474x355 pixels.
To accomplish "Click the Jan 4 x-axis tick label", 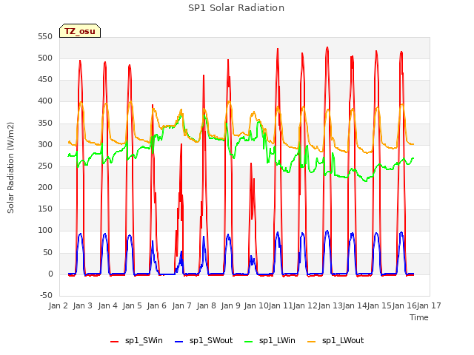I will pos(107,305).
